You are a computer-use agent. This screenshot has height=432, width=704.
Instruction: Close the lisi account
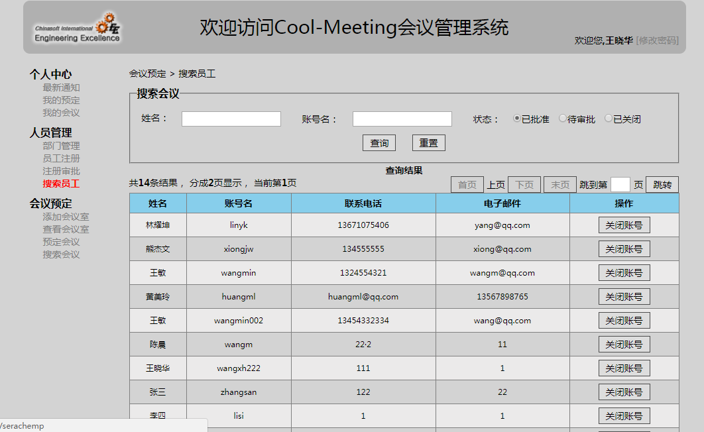pyautogui.click(x=624, y=416)
